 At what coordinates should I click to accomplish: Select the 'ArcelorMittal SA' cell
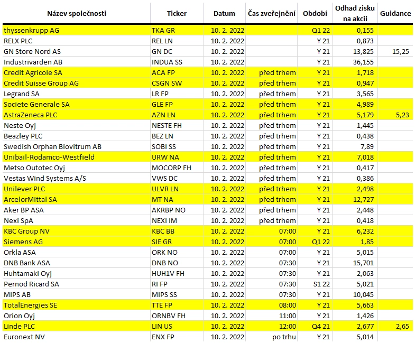[77, 199]
